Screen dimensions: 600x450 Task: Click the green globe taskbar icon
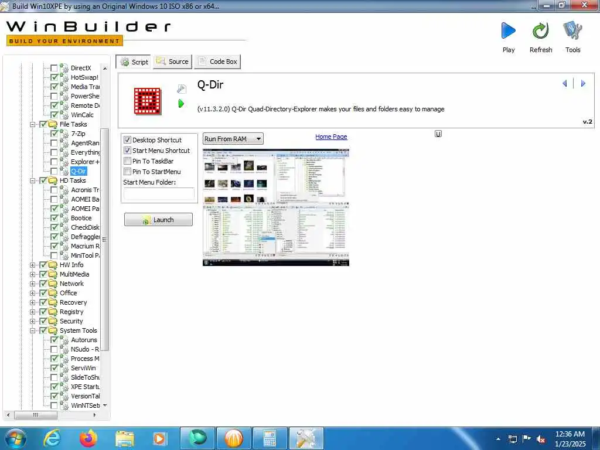coord(197,438)
